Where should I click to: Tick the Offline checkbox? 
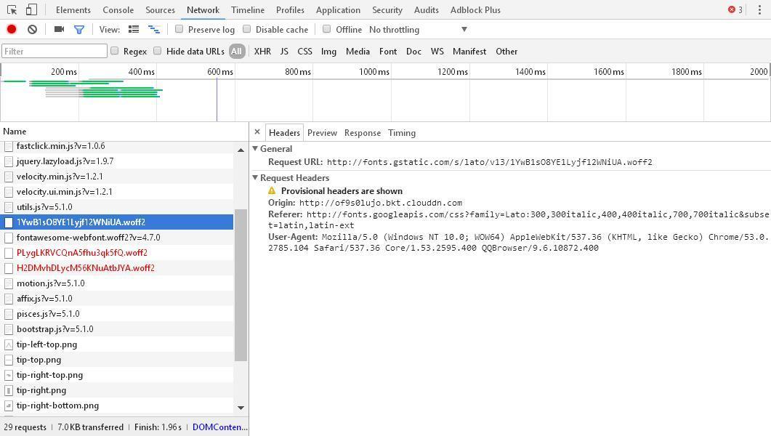(326, 29)
